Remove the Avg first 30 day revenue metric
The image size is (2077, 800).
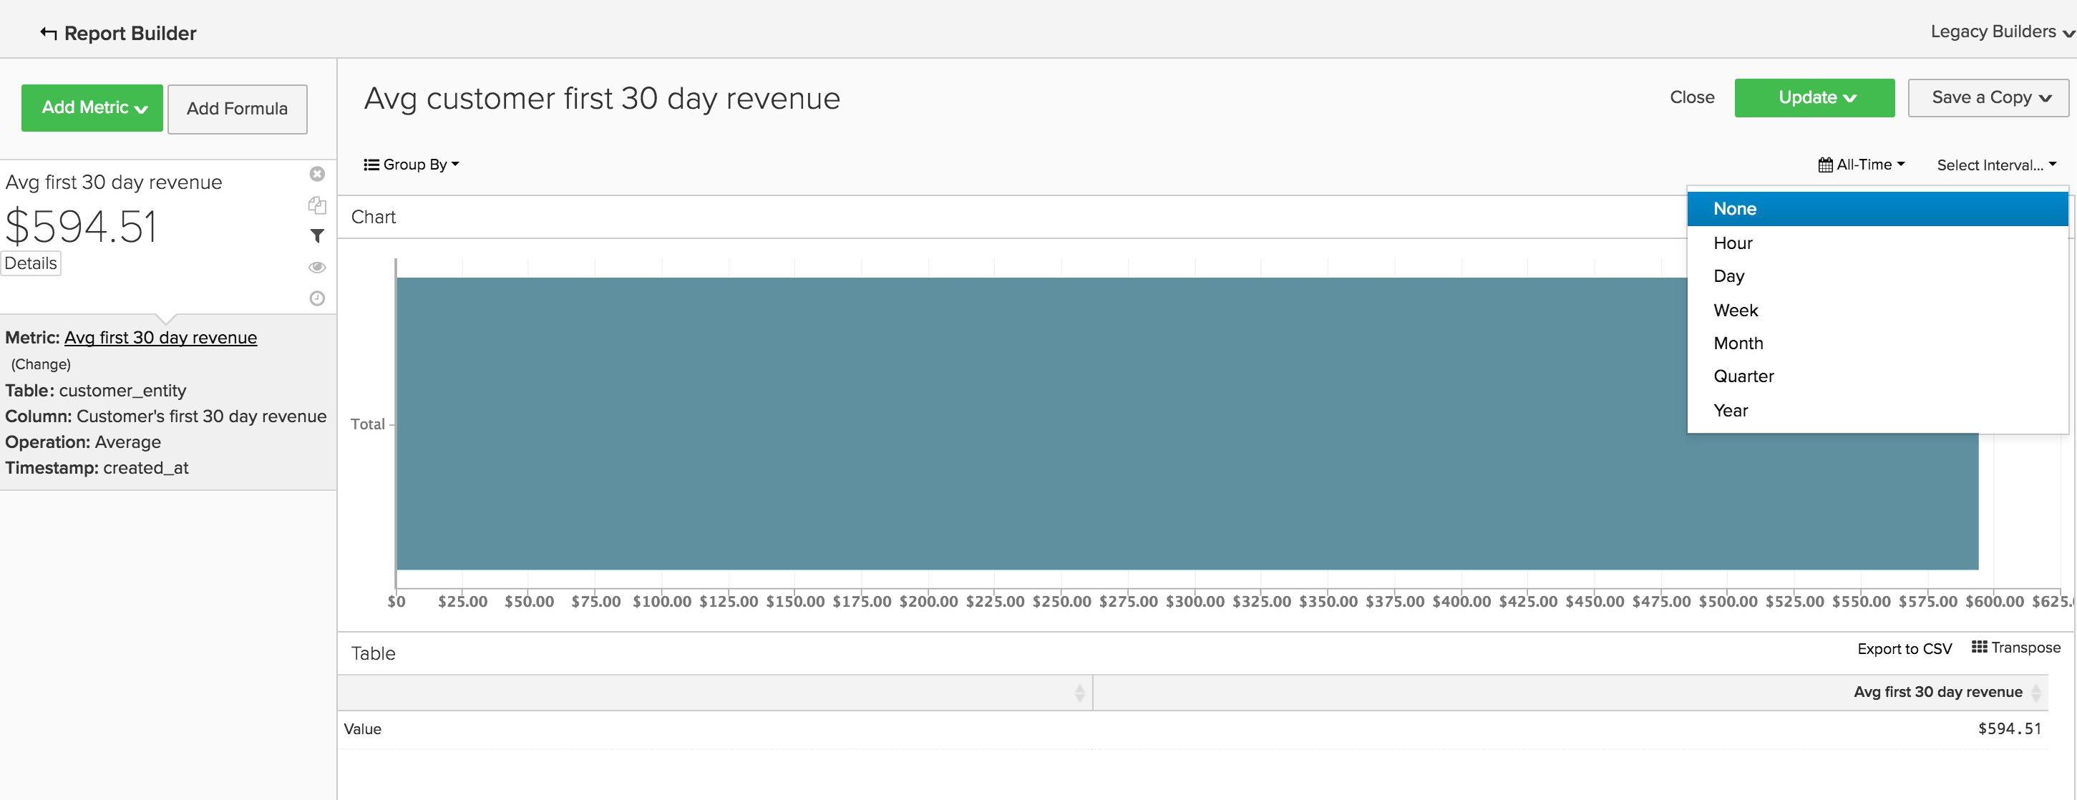pyautogui.click(x=317, y=173)
